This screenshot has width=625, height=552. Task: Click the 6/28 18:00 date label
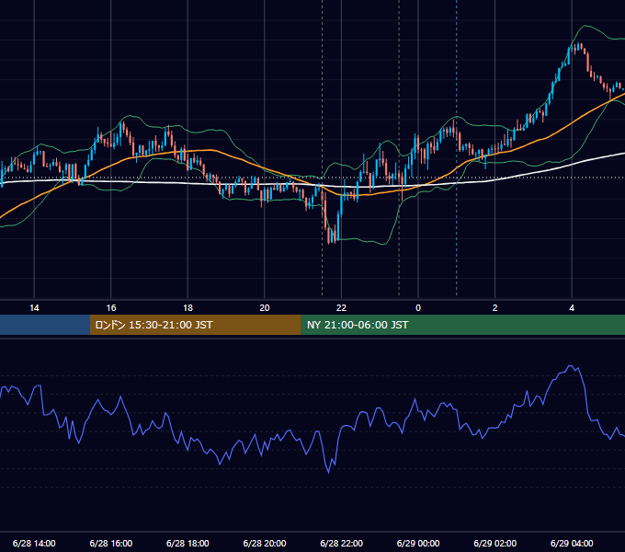click(187, 543)
